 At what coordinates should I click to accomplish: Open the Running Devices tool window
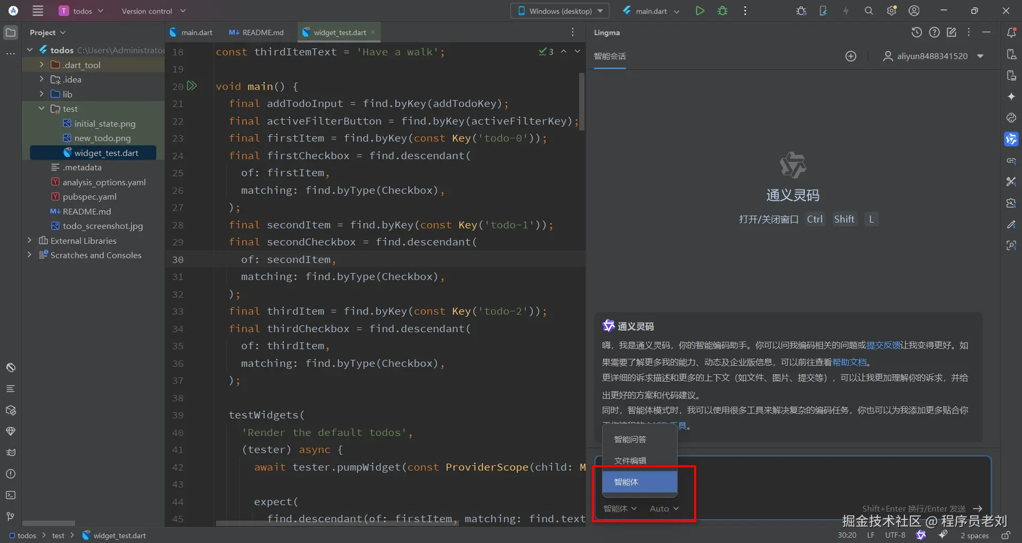(x=1011, y=76)
